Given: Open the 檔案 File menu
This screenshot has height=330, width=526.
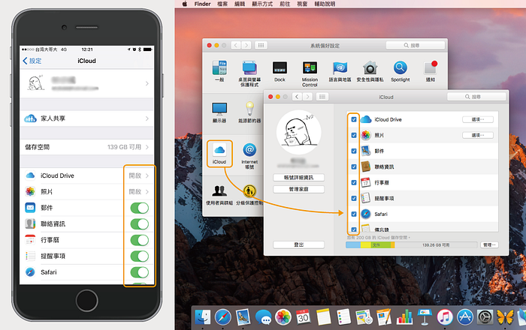Looking at the screenshot, I should pyautogui.click(x=222, y=4).
